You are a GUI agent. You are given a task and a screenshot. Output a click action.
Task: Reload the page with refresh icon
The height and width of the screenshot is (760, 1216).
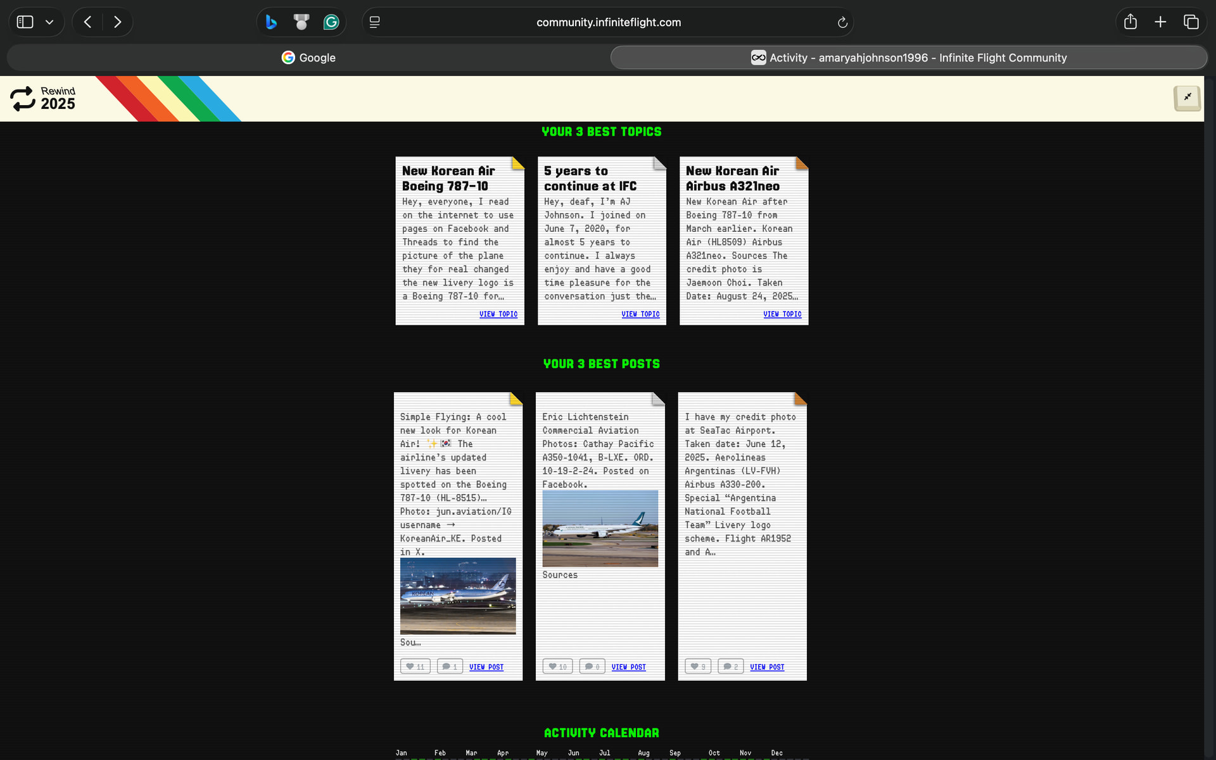tap(842, 22)
